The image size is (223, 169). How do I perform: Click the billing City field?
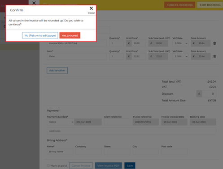pos(146,152)
